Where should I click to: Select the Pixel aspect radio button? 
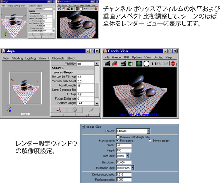pyautogui.click(x=117, y=141)
